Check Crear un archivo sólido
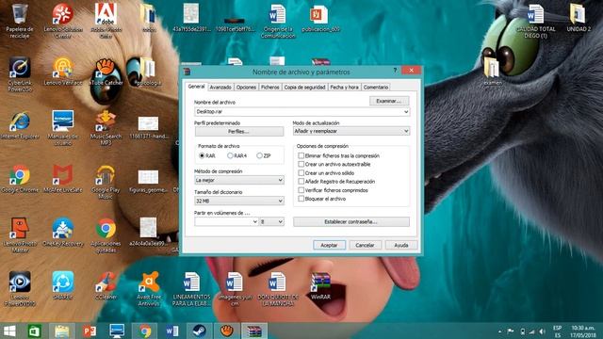603x339 pixels. tap(326, 173)
